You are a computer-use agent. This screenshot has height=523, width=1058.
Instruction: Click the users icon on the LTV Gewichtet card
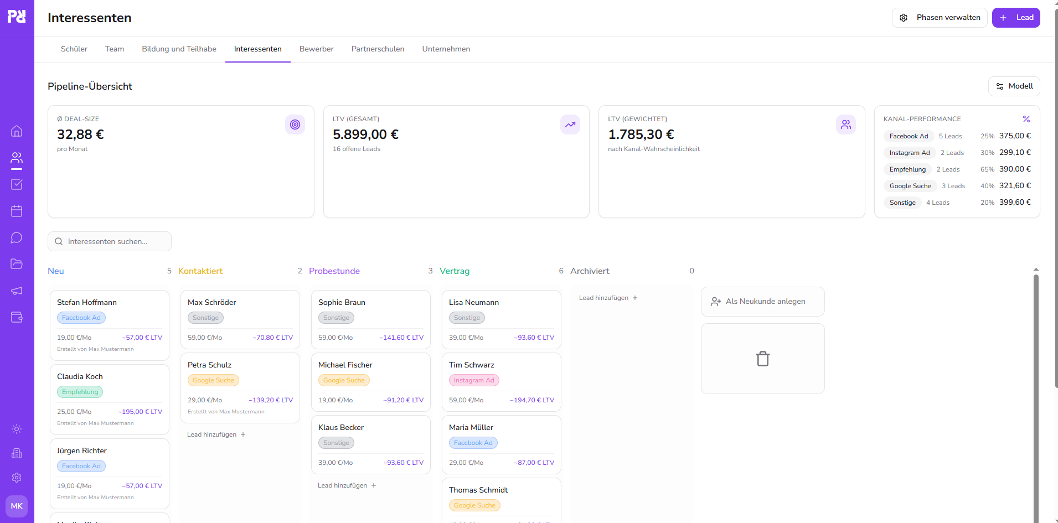[x=846, y=125]
